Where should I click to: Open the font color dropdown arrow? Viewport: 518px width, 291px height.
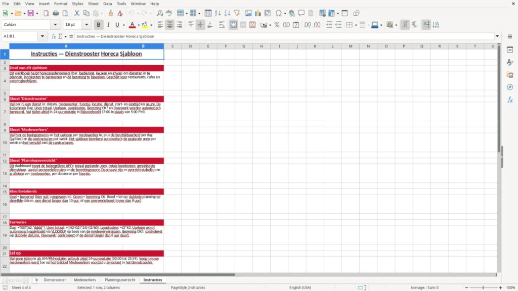(139, 25)
